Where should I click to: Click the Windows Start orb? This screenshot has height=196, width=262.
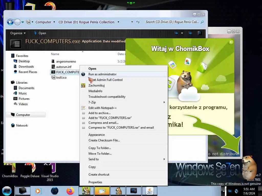[x=7, y=191]
